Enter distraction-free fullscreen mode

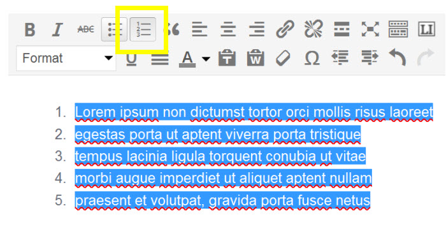(x=370, y=29)
